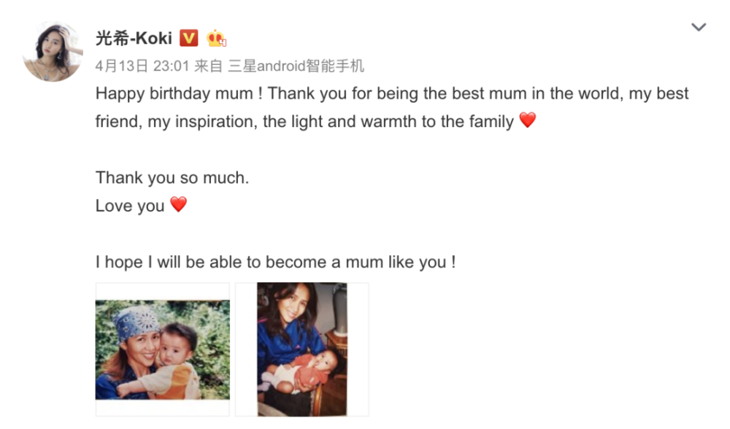The width and height of the screenshot is (730, 429).
Task: Click the orange V verified badge
Action: coord(188,38)
